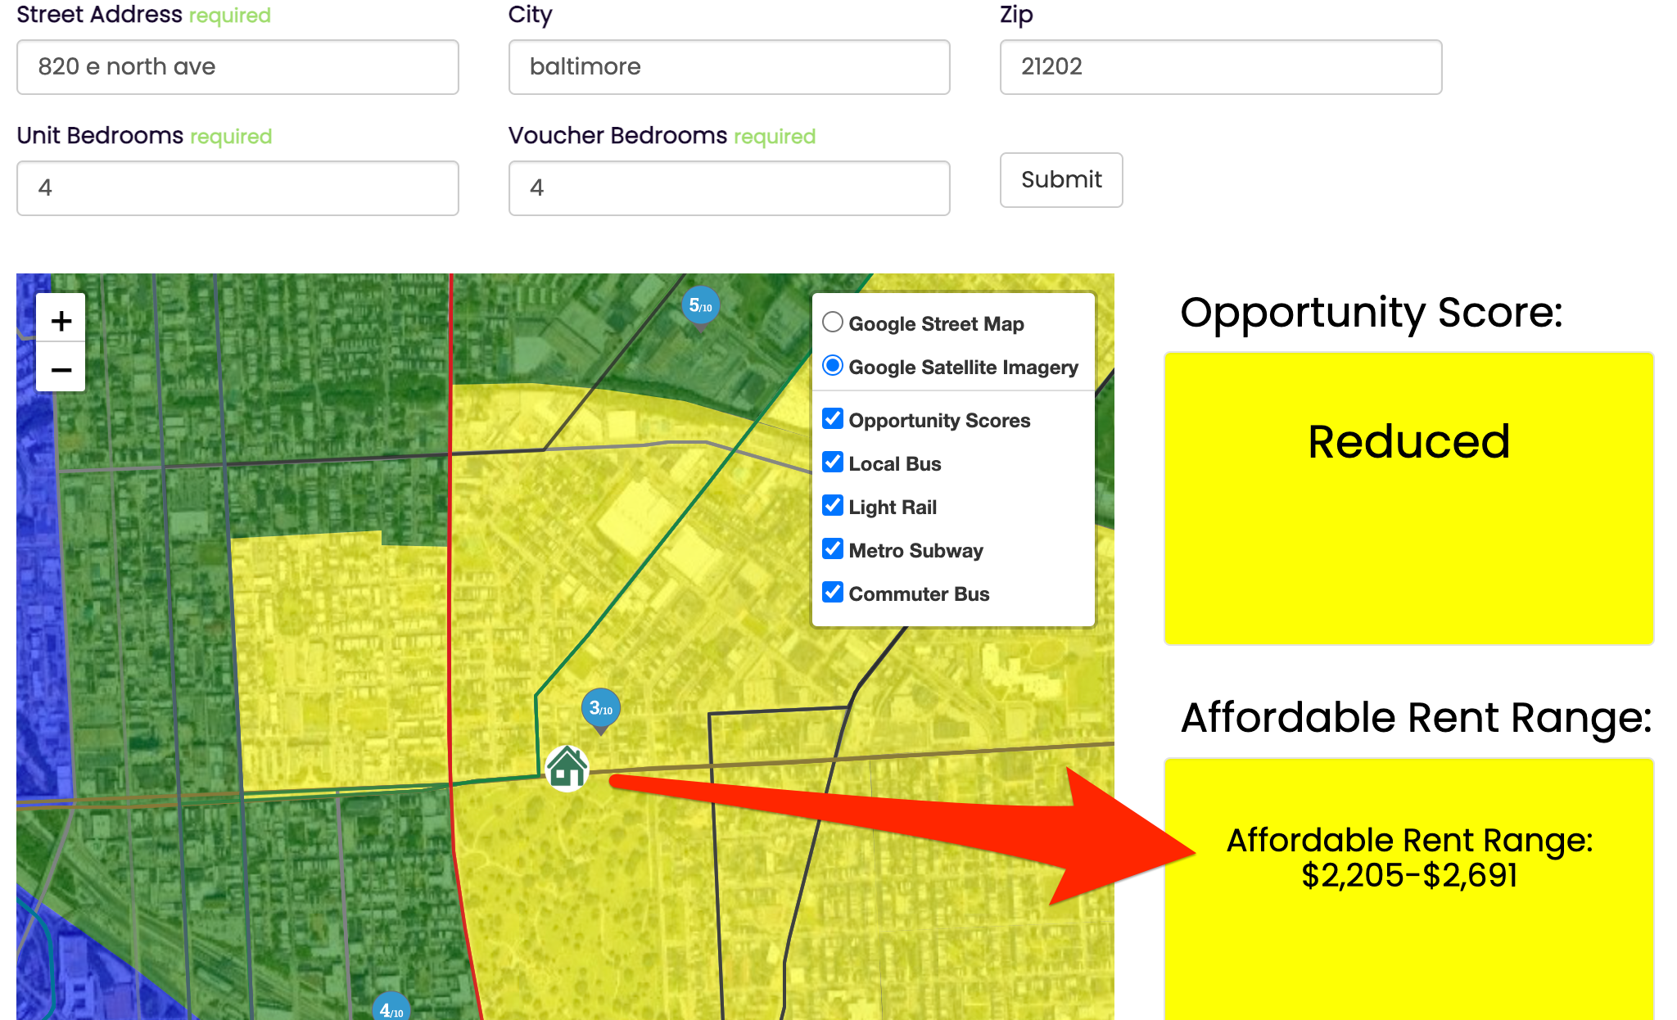The height and width of the screenshot is (1020, 1677).
Task: Click the Street Address input field
Action: tap(237, 67)
